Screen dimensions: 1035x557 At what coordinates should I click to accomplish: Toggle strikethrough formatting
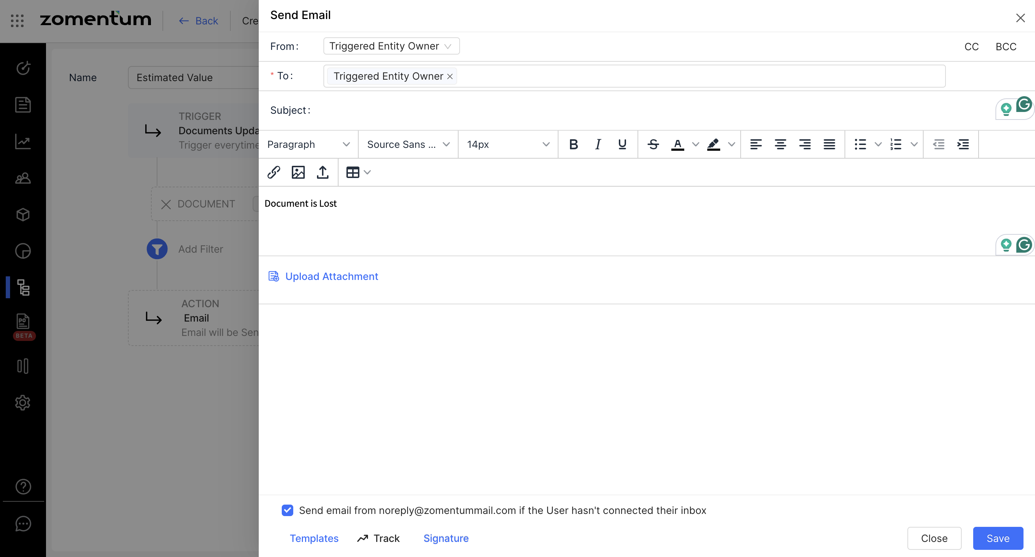pyautogui.click(x=653, y=144)
